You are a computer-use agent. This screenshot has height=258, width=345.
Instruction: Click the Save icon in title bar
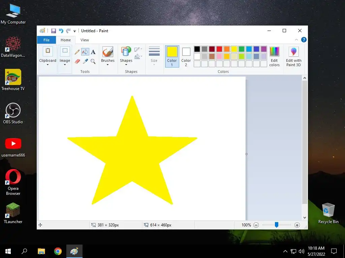(54, 31)
